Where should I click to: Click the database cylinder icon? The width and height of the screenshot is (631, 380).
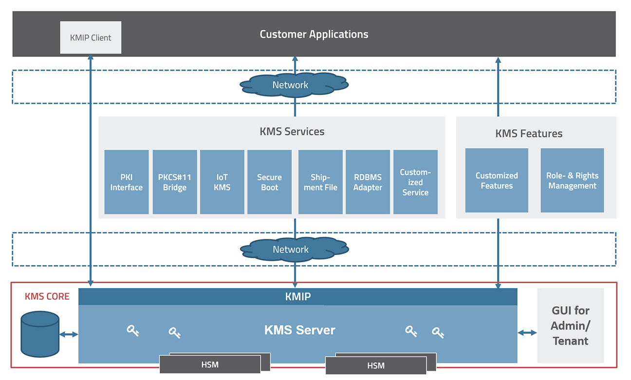point(40,334)
